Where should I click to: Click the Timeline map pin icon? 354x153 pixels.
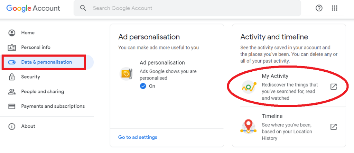pos(249,126)
